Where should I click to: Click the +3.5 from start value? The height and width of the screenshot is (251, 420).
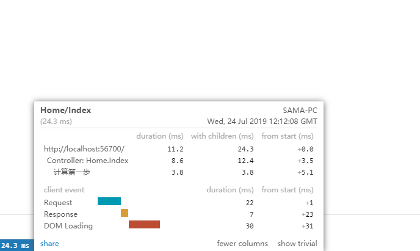305,161
